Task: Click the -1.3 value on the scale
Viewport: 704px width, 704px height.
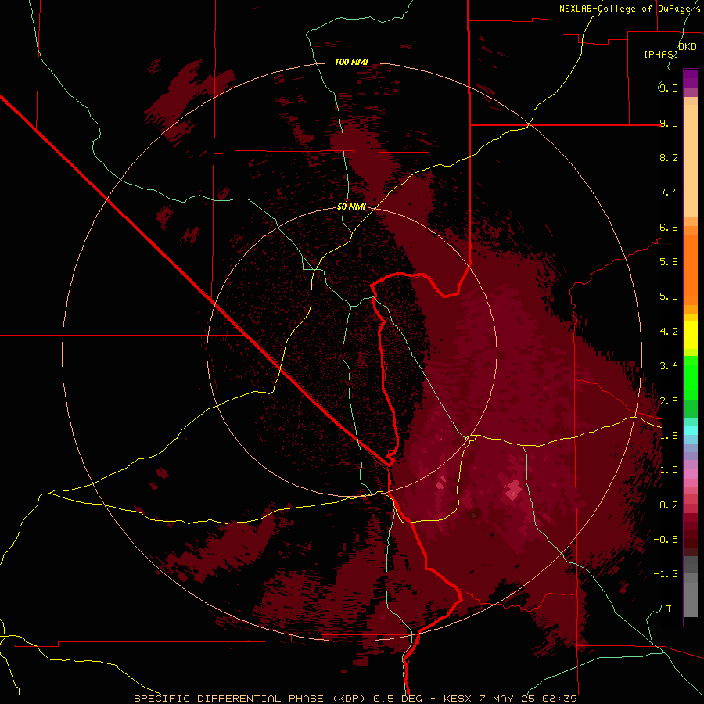Action: point(666,574)
